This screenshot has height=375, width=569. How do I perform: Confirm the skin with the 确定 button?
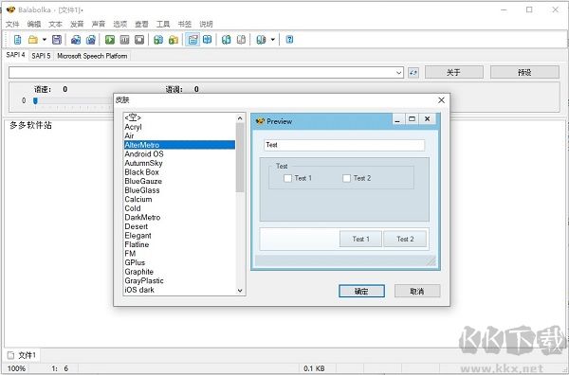(x=361, y=291)
